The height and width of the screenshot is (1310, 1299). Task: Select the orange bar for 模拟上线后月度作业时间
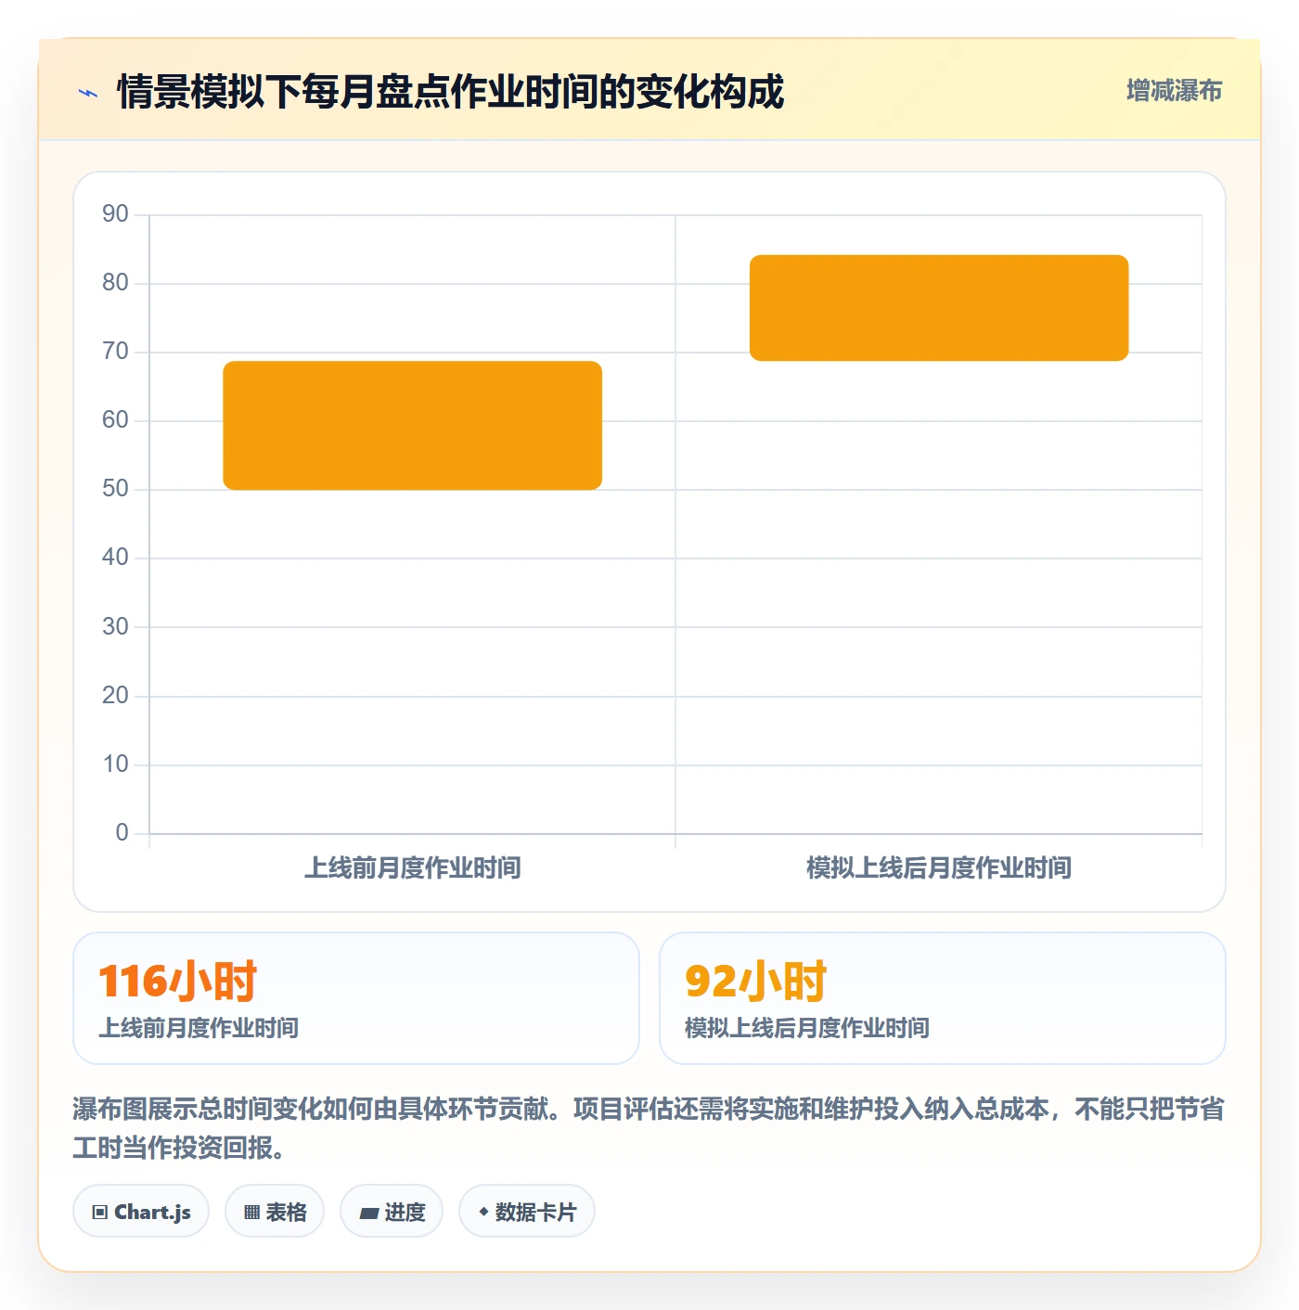tap(939, 308)
